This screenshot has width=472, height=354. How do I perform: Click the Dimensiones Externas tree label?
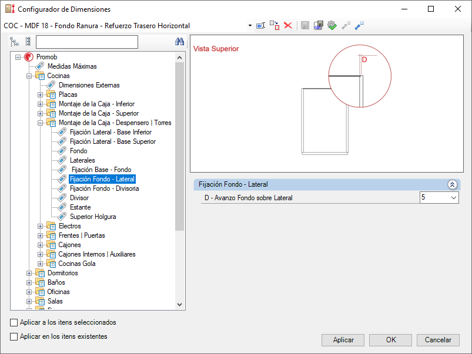coord(89,85)
